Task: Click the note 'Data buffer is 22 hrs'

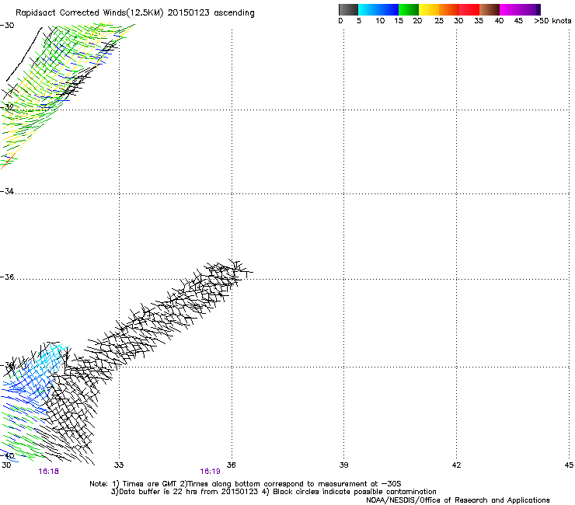Action: [x=154, y=492]
